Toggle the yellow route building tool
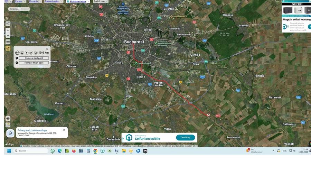The height and width of the screenshot is (175, 311). click(x=8, y=48)
